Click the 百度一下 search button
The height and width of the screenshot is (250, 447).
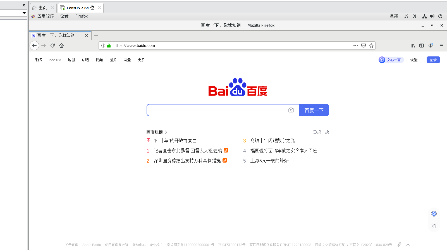click(x=314, y=110)
